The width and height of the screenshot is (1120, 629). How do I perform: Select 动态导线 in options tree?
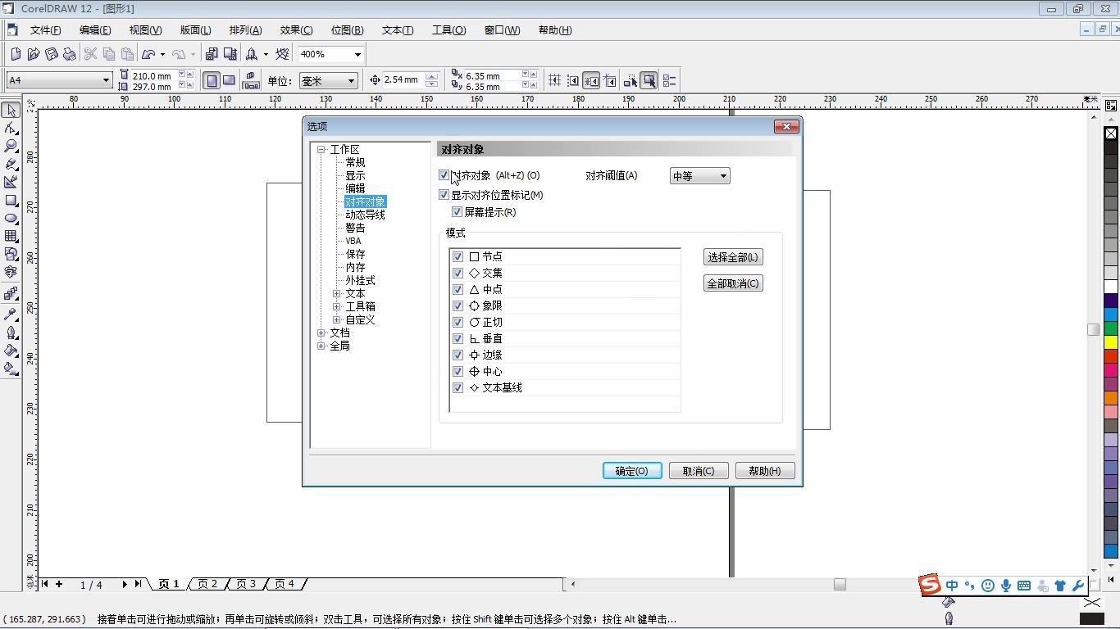365,215
